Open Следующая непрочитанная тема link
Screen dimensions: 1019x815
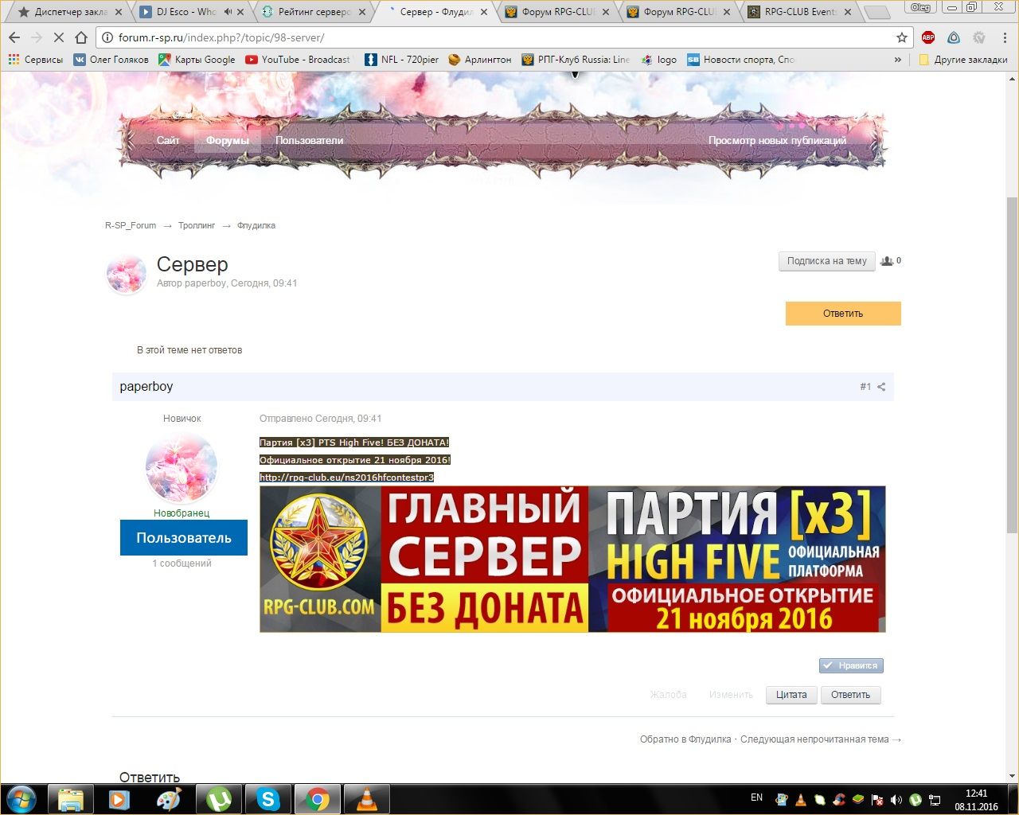tap(821, 739)
